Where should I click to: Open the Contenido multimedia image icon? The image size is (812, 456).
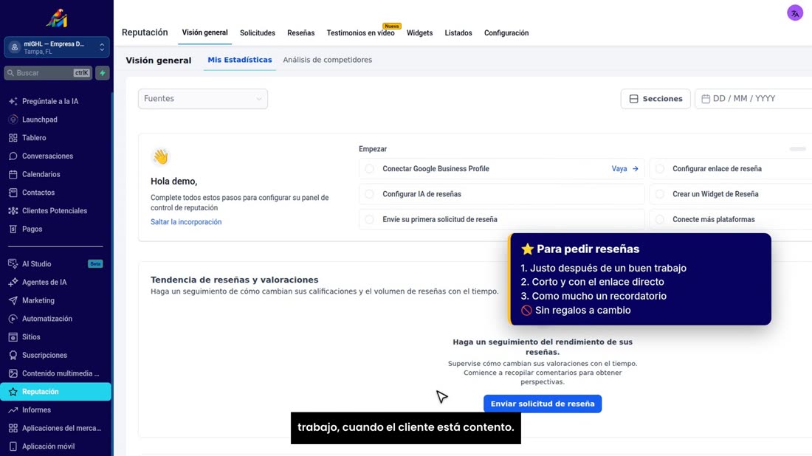coord(13,373)
